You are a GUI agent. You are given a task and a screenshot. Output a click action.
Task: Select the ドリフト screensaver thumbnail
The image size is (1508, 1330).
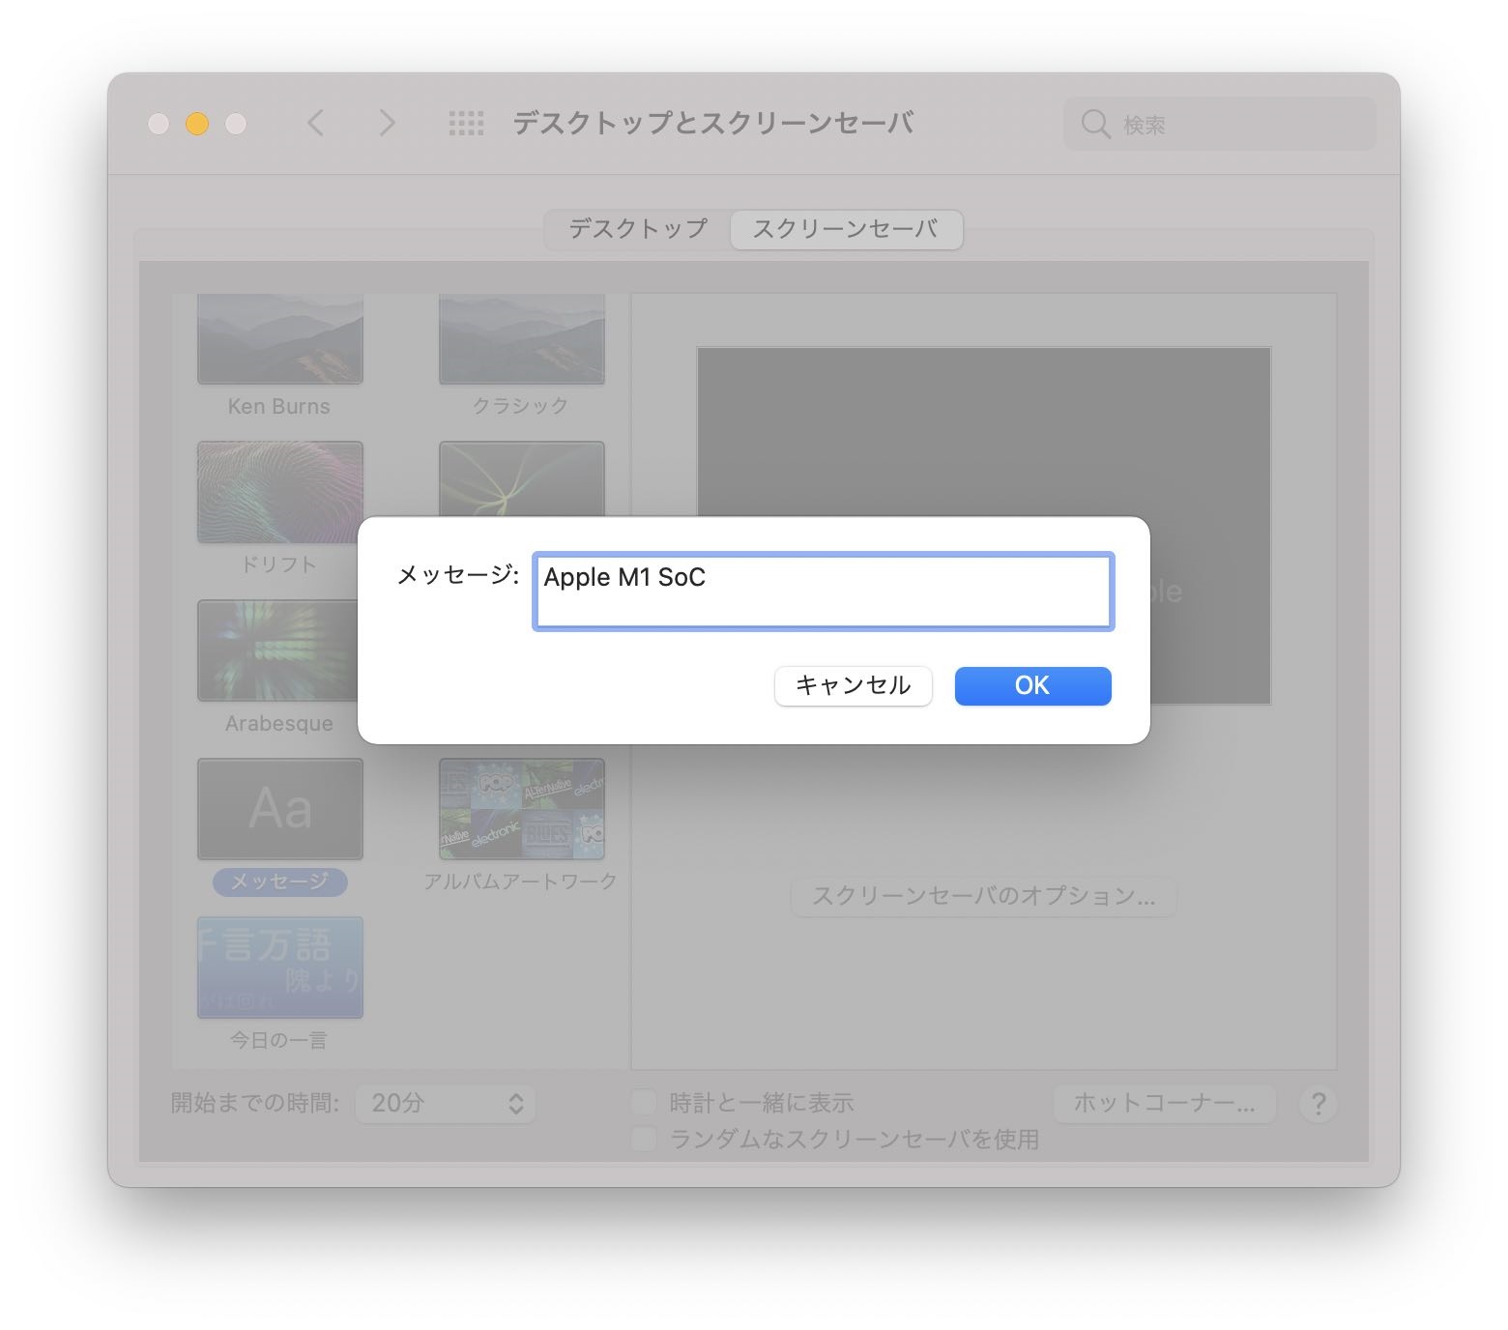pyautogui.click(x=280, y=492)
